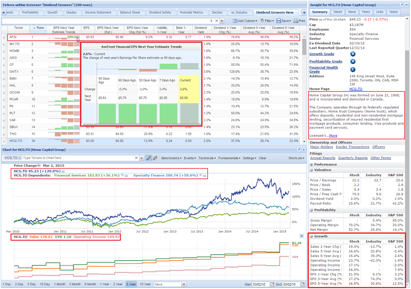The image size is (411, 289).
Task: Open the Technicals dropdown
Action: point(207,158)
